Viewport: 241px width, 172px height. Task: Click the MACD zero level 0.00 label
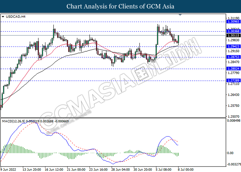click(x=230, y=153)
